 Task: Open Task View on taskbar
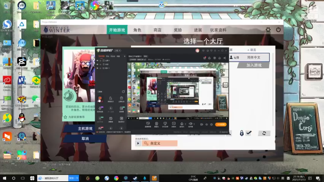point(23,178)
